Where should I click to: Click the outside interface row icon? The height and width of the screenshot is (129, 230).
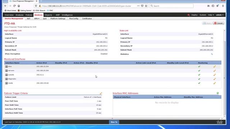(6, 75)
